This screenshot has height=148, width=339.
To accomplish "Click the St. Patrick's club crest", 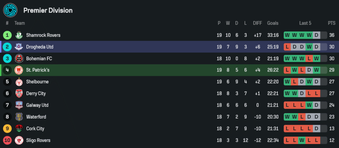I will tap(19, 70).
